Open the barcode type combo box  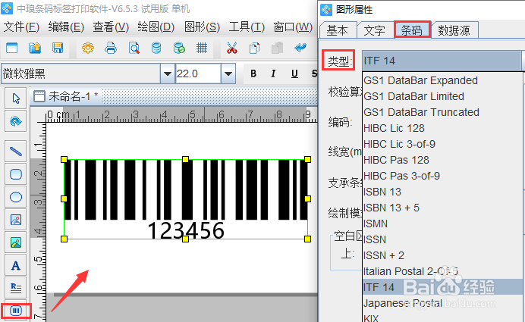point(442,61)
